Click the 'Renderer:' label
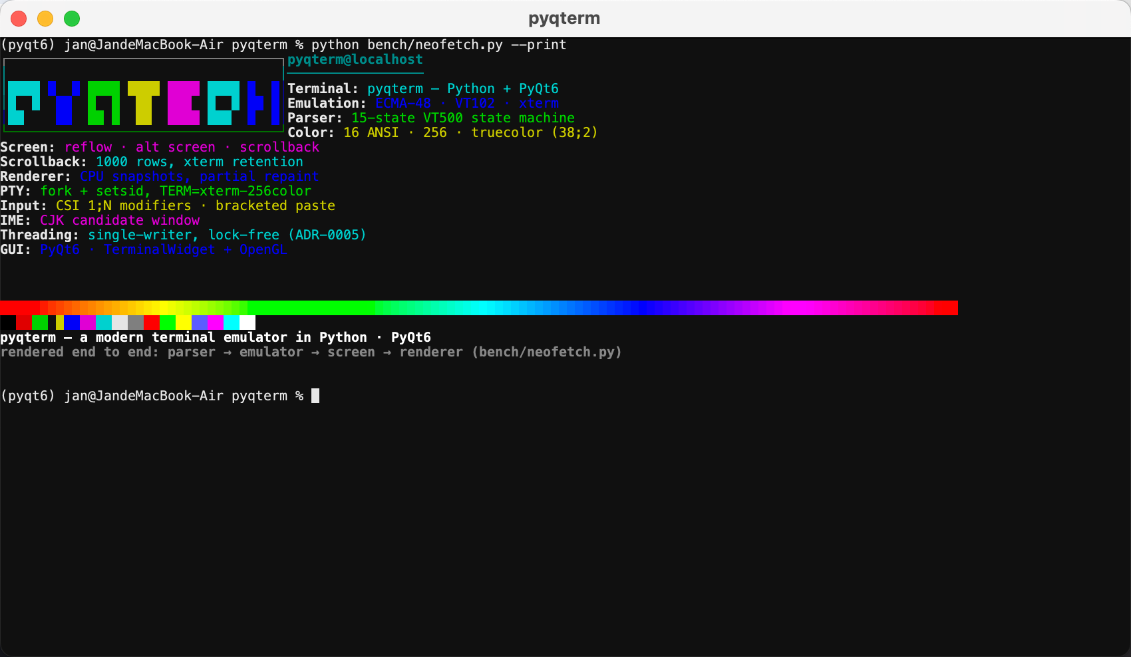 (35, 176)
